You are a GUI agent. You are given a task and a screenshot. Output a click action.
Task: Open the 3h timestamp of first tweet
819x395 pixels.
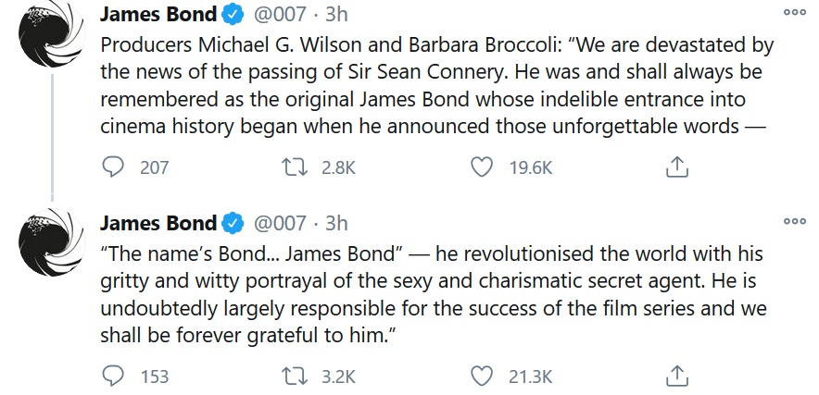click(337, 15)
